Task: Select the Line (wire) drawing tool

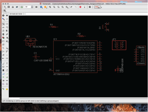Action: coord(3,63)
